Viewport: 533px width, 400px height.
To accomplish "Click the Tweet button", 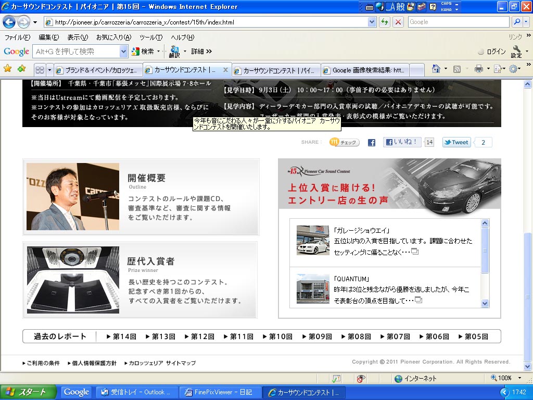I will pos(456,142).
